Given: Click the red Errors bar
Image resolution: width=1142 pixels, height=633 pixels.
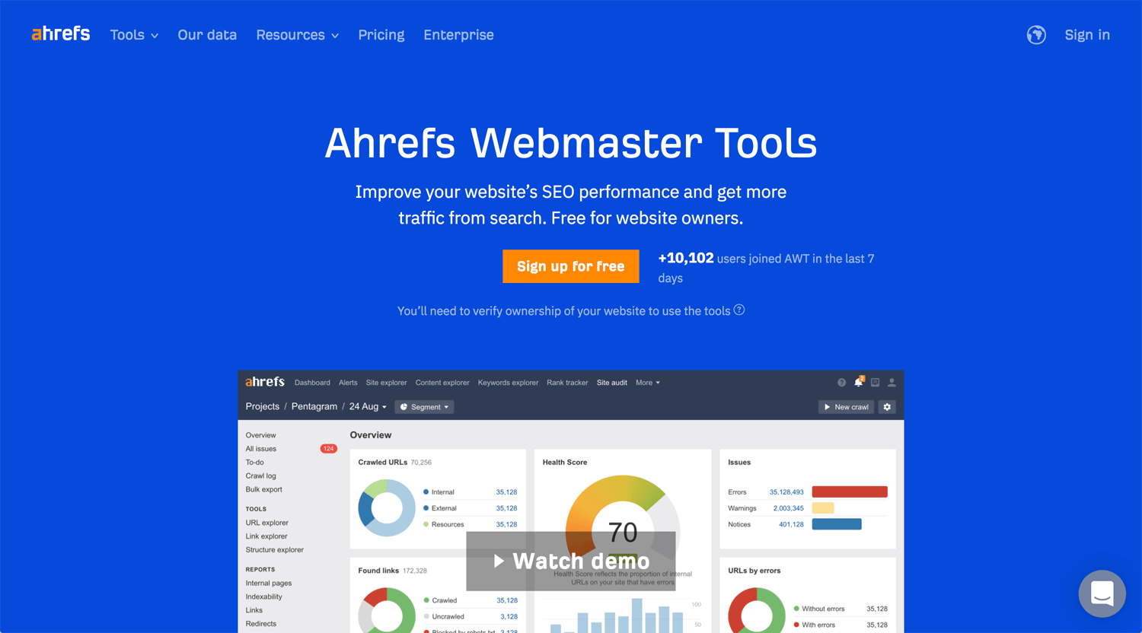Looking at the screenshot, I should tap(850, 492).
